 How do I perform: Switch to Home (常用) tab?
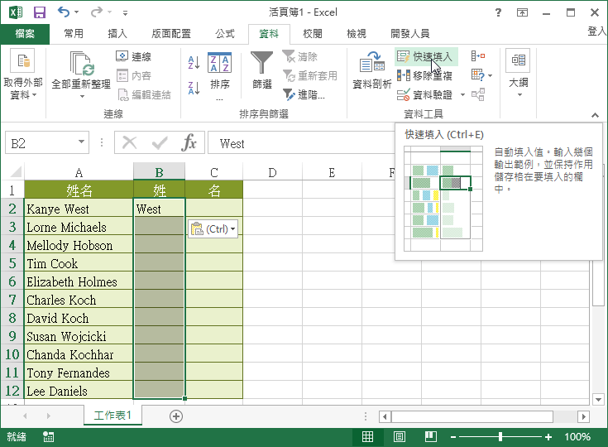(x=74, y=34)
